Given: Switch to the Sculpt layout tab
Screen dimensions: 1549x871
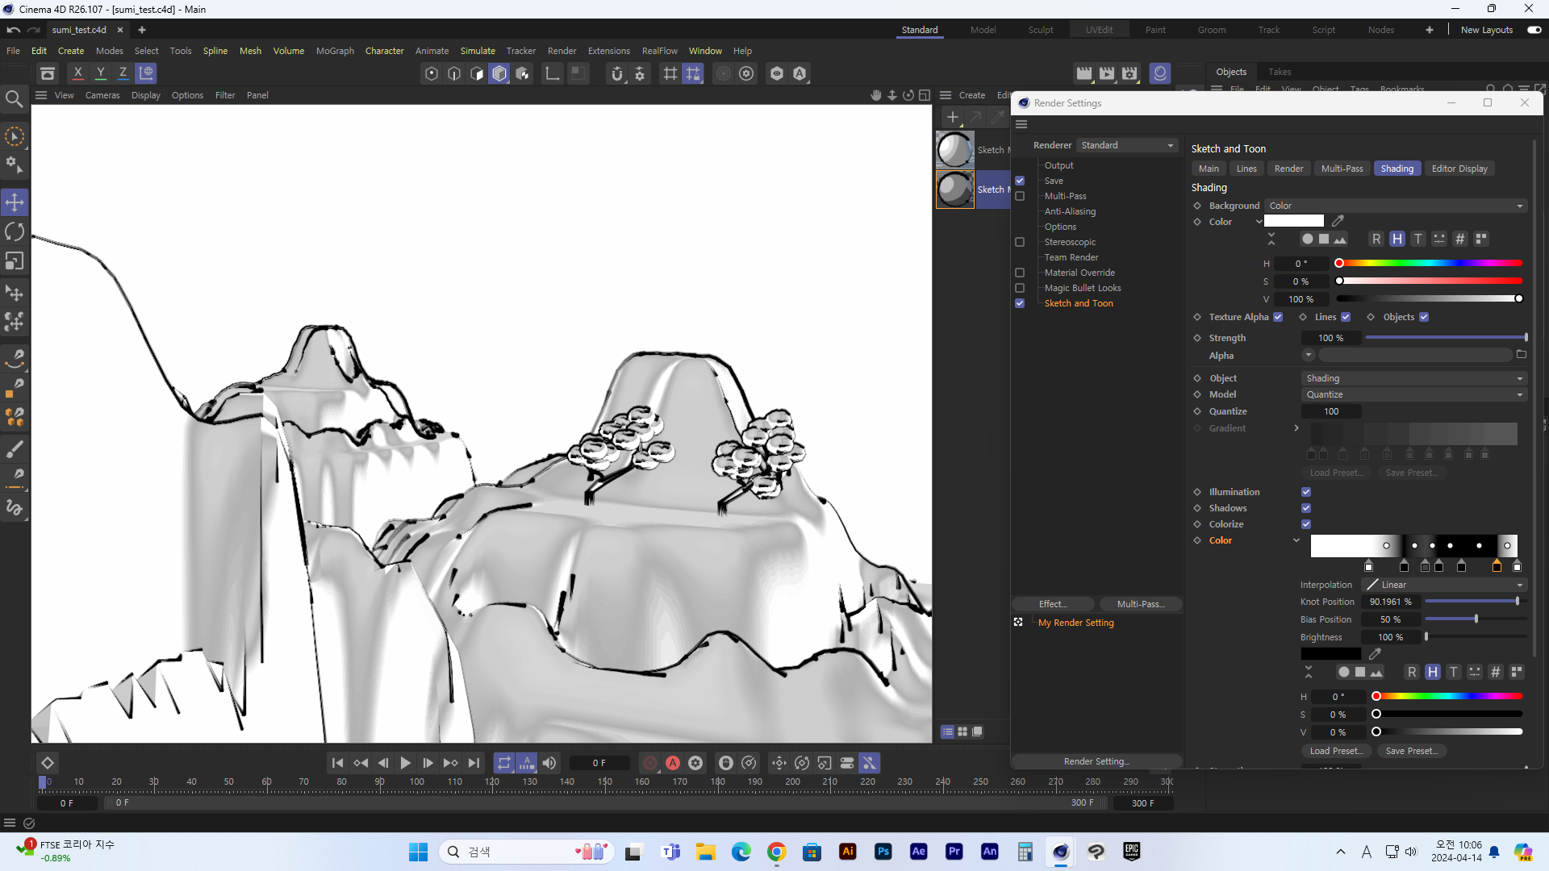Looking at the screenshot, I should coord(1041,30).
